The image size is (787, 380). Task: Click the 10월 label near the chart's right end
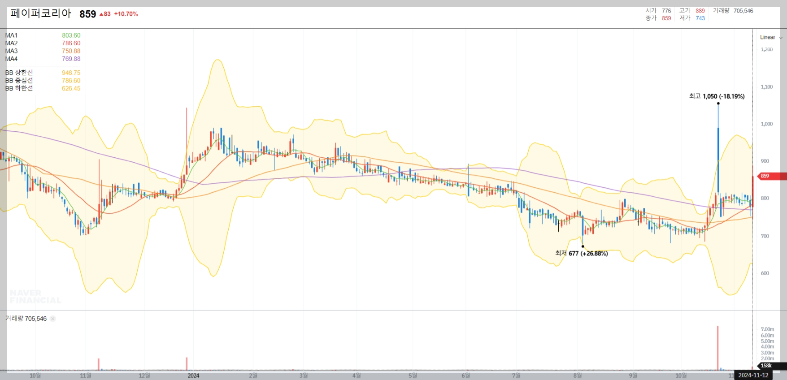click(681, 376)
